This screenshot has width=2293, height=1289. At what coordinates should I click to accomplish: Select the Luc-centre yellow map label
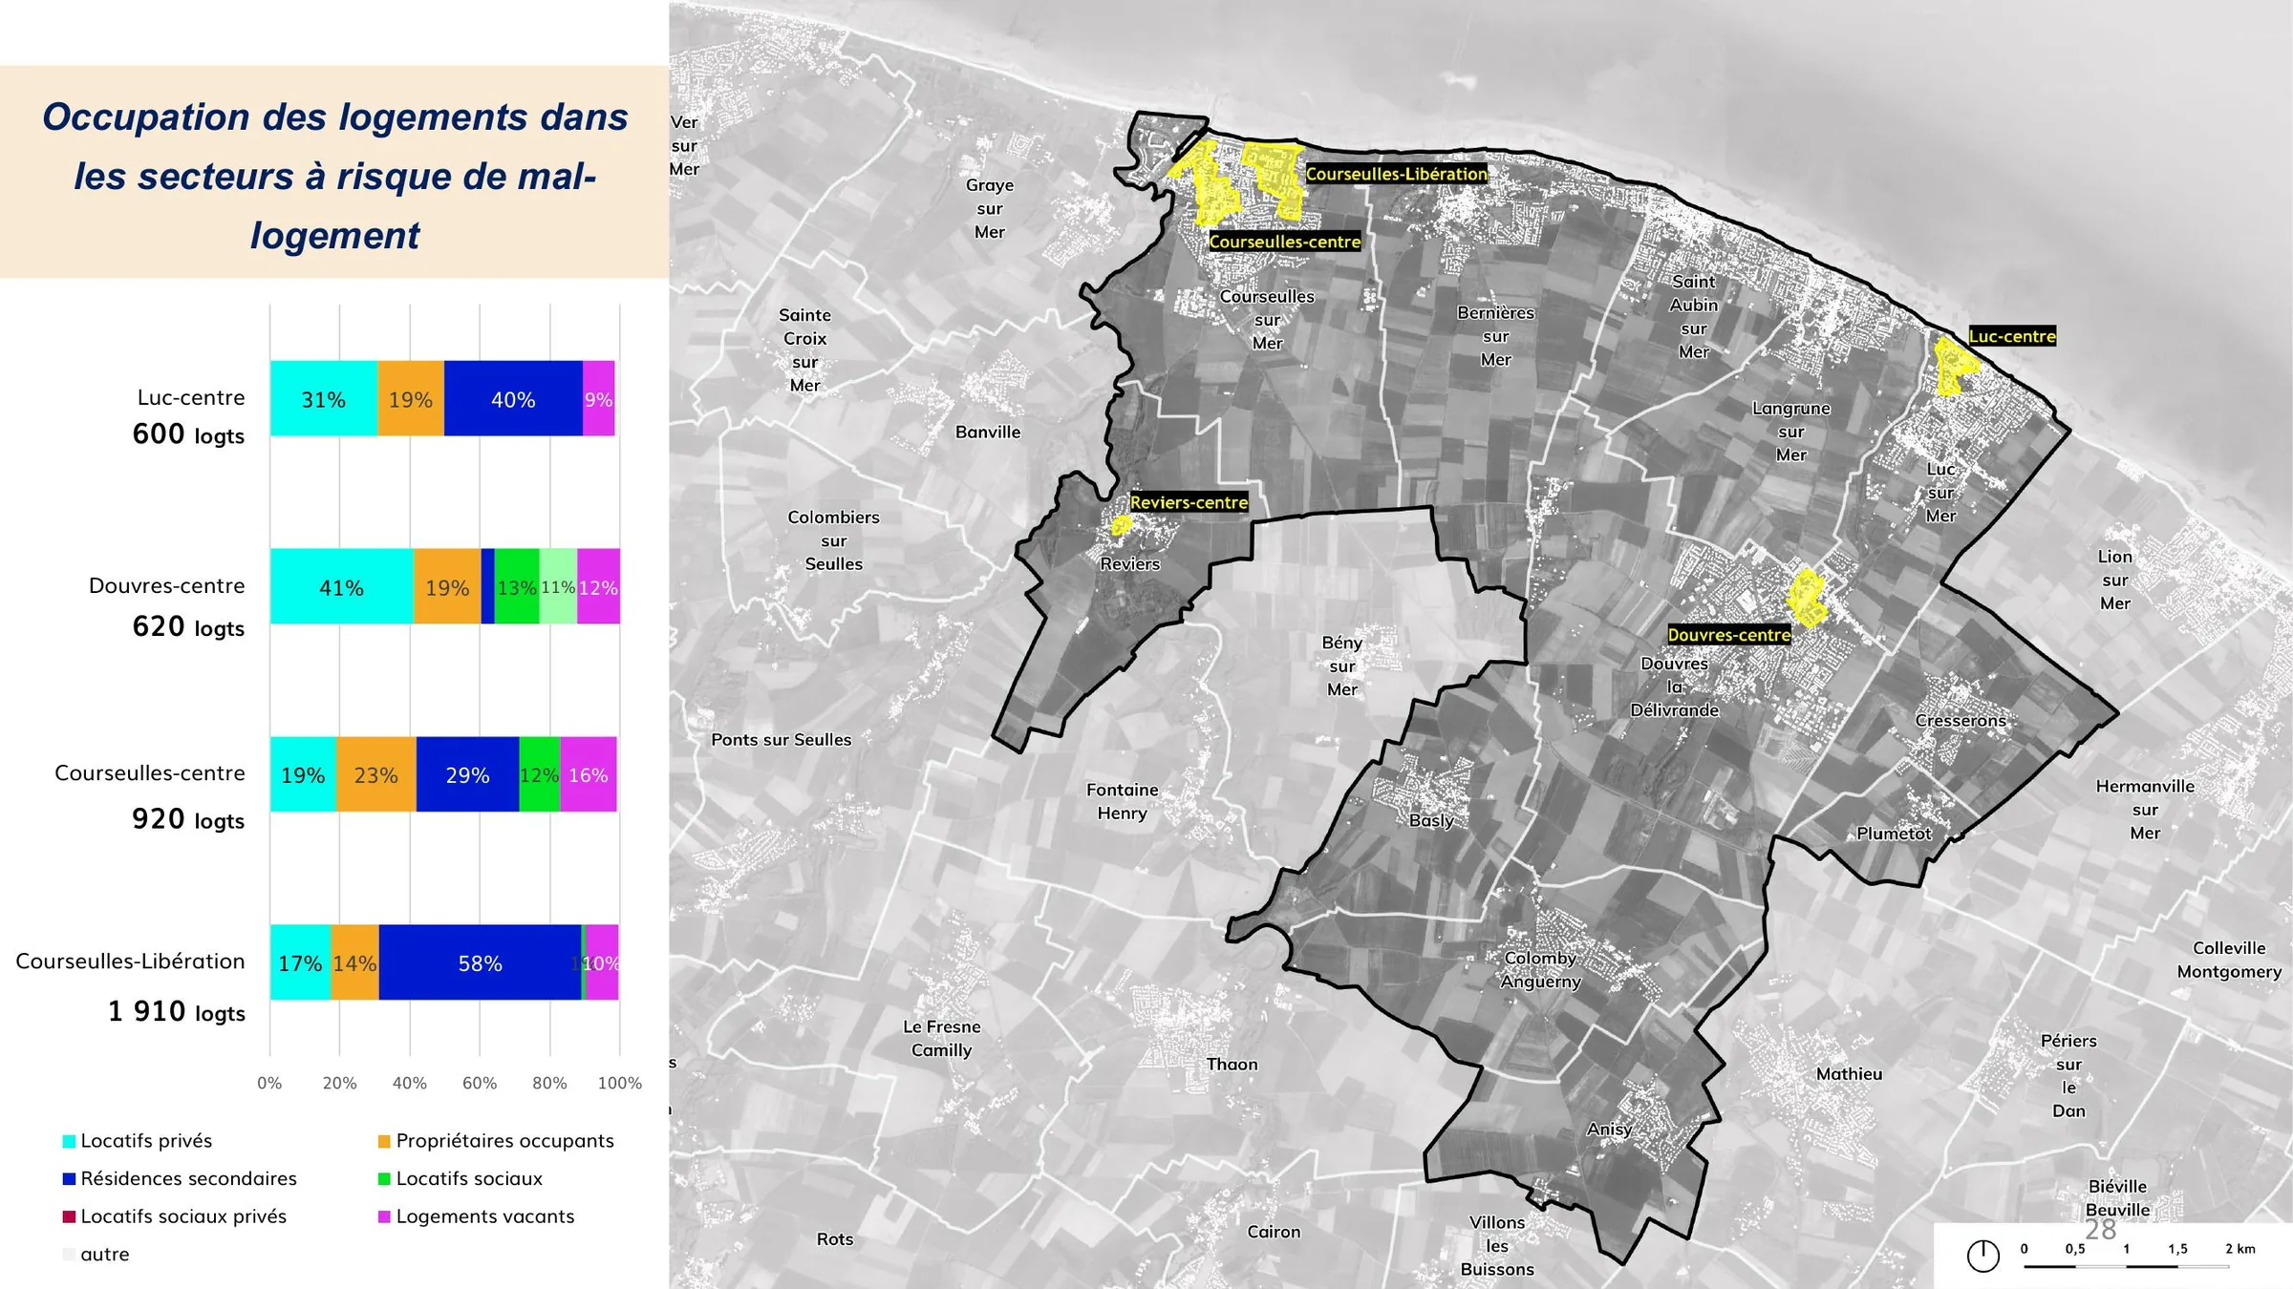click(2012, 336)
